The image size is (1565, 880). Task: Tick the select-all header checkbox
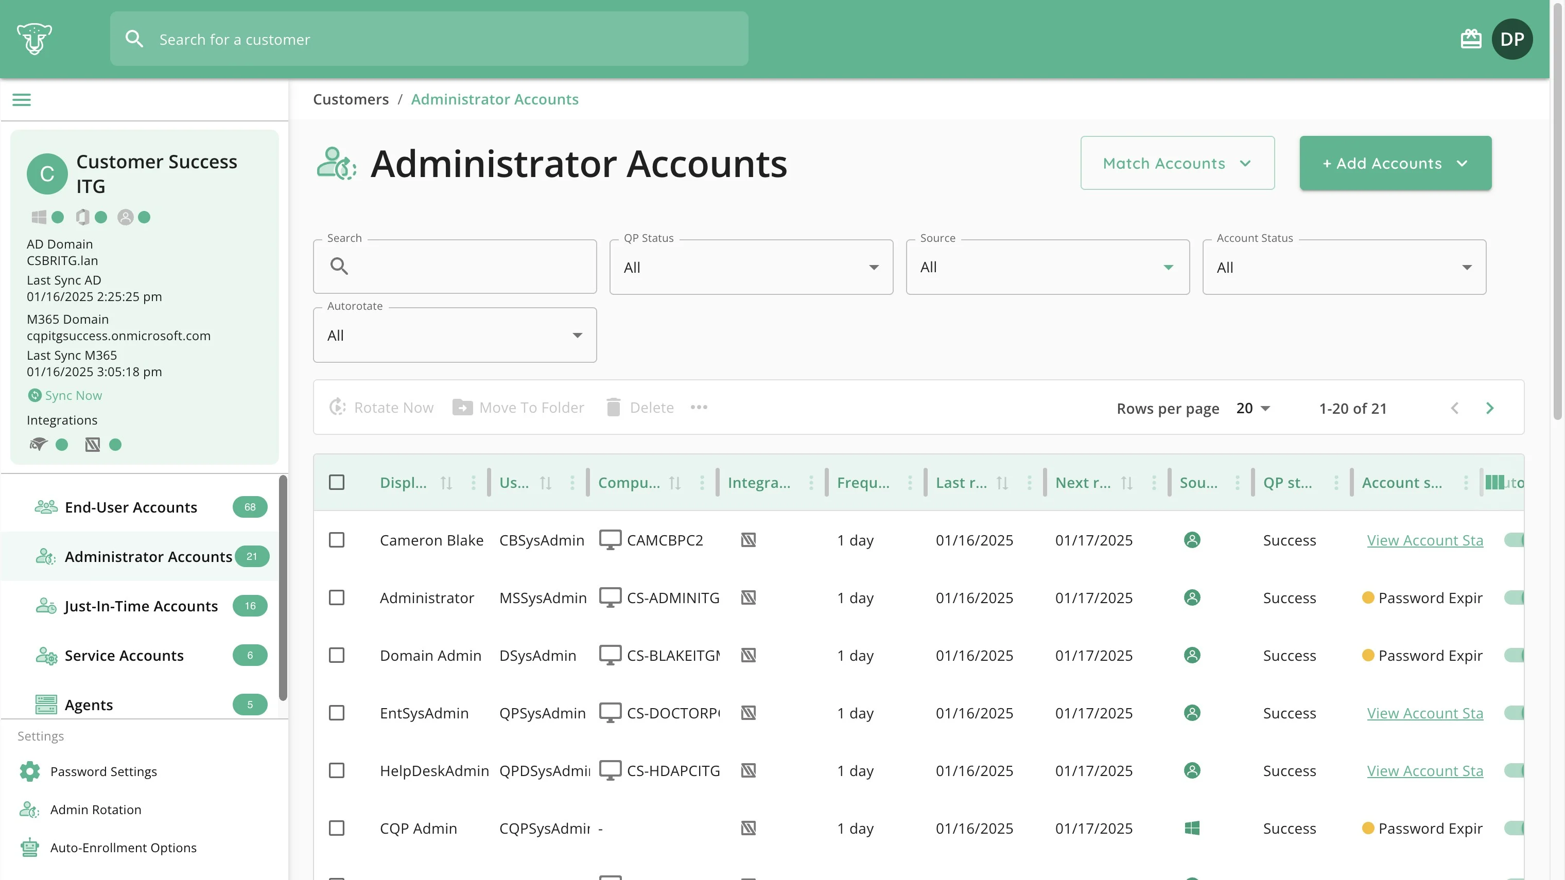(x=337, y=482)
